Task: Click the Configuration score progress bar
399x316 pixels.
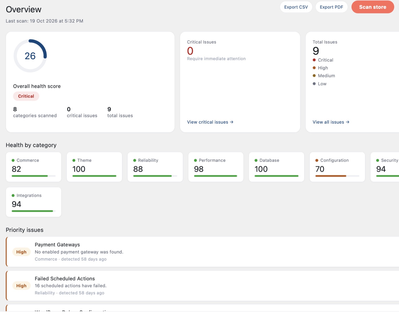Action: pos(337,176)
